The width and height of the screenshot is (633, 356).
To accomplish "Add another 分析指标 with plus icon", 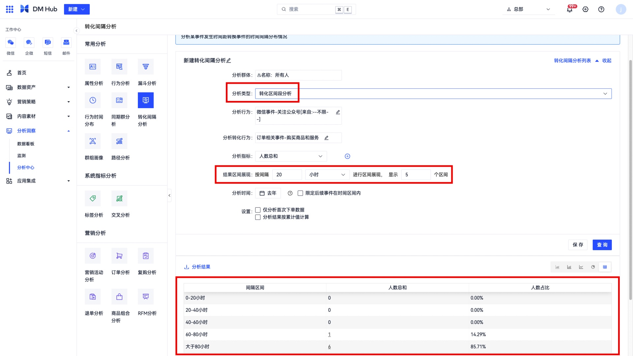I will click(x=347, y=156).
